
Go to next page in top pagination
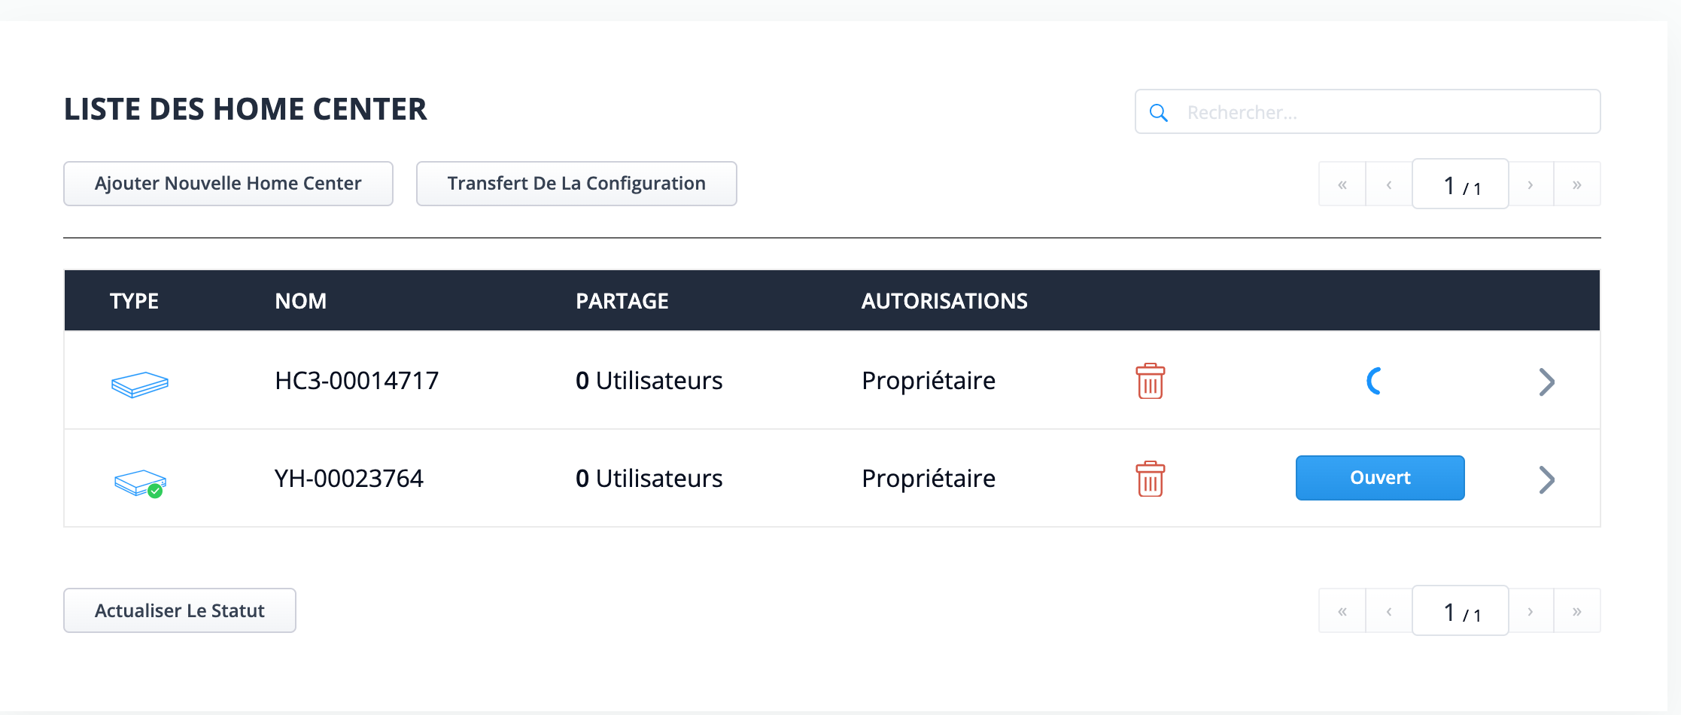tap(1531, 184)
